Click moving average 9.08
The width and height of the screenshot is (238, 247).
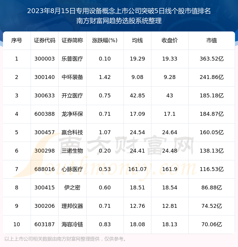pos(137,77)
